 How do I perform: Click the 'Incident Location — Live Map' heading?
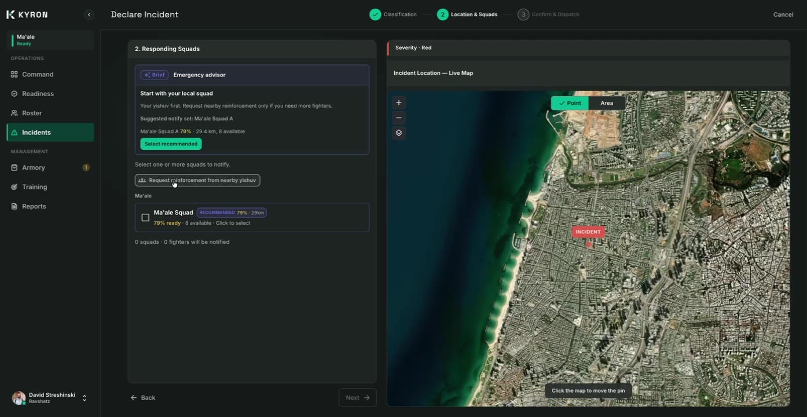(x=434, y=73)
